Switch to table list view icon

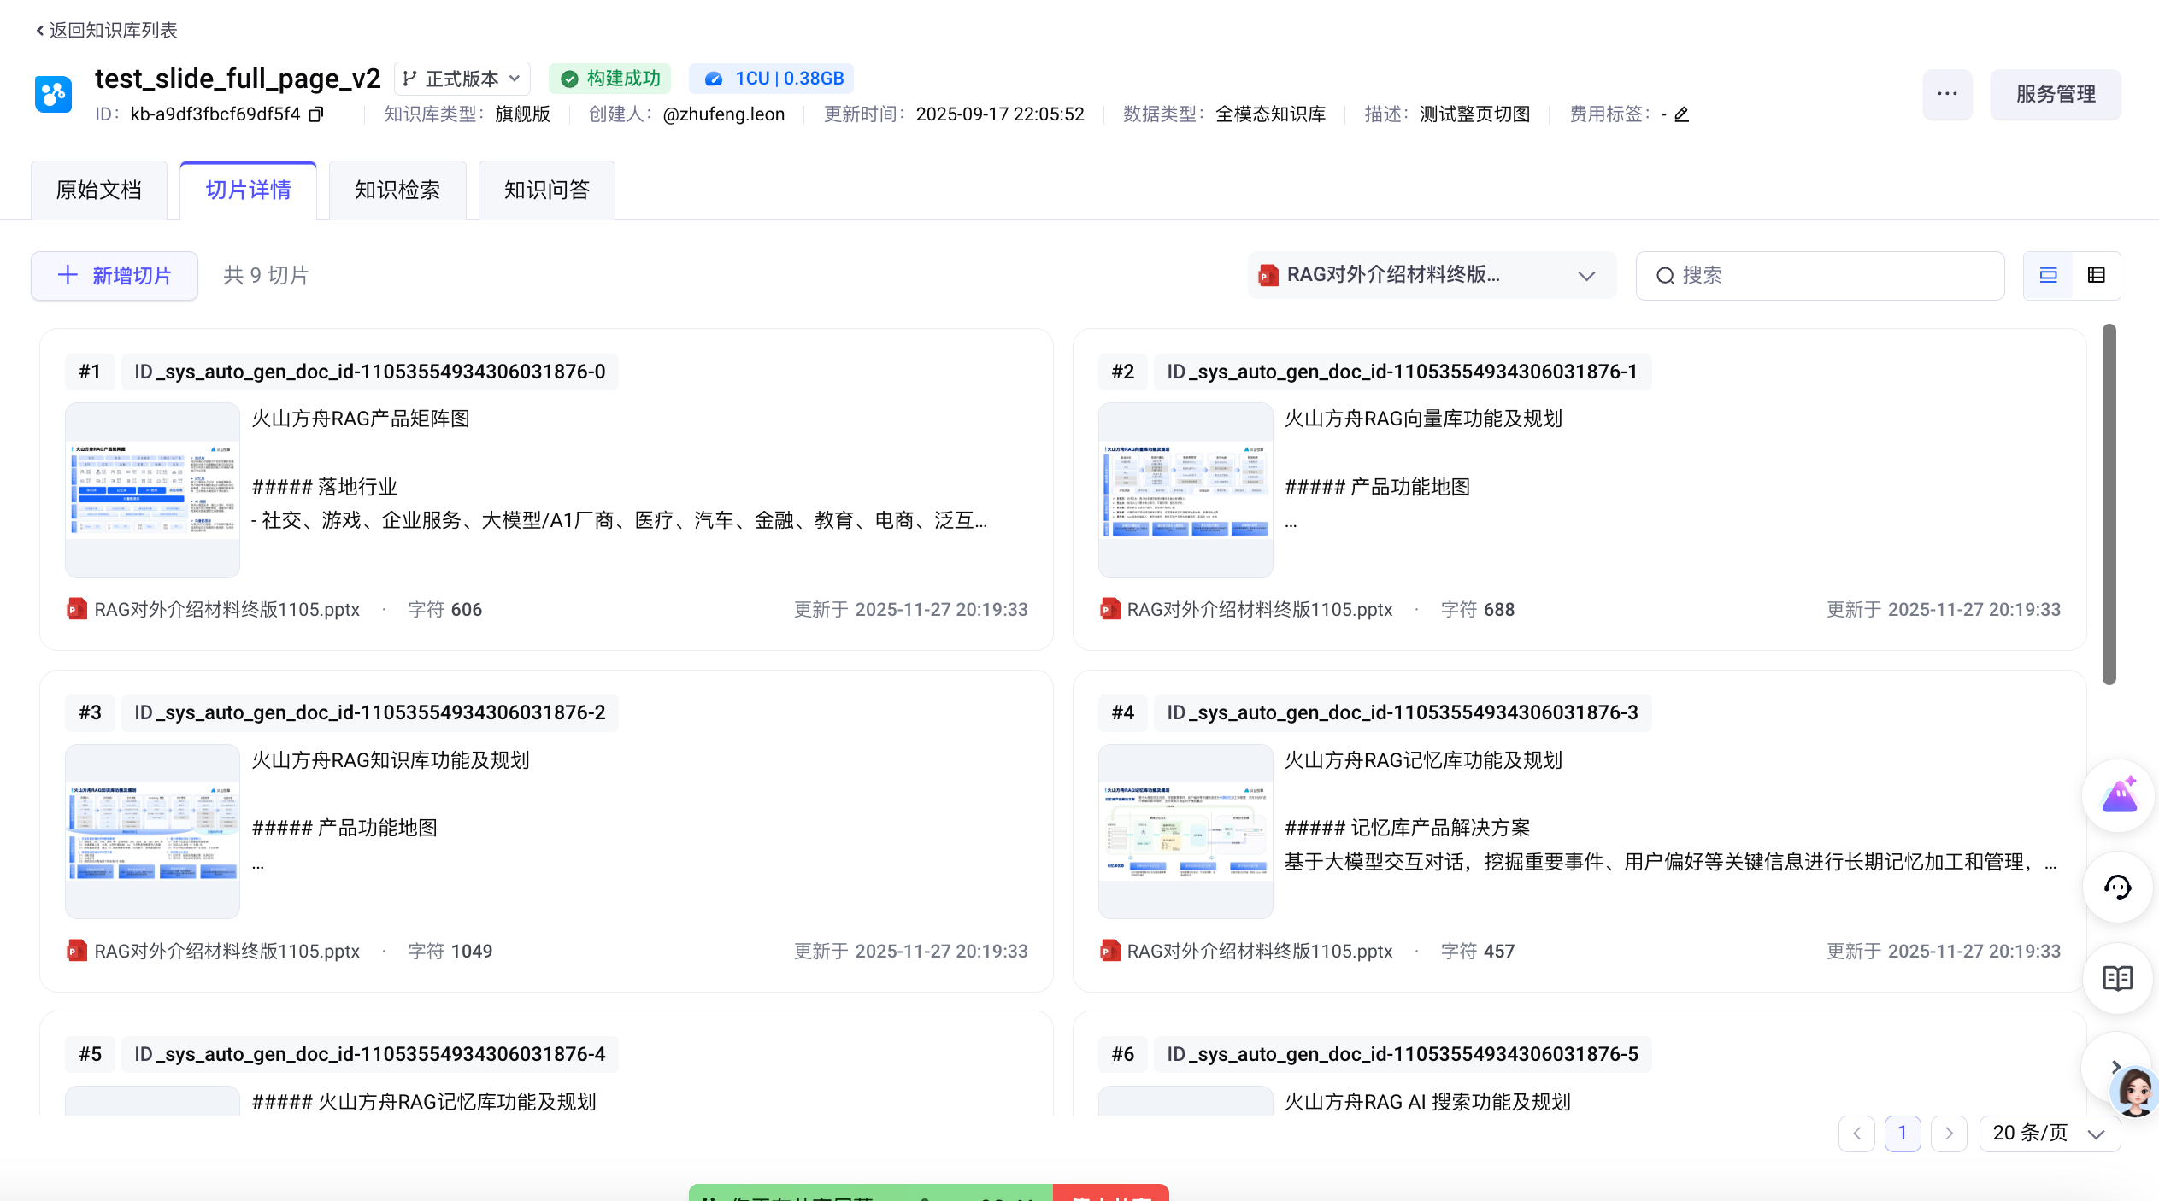[x=2096, y=275]
